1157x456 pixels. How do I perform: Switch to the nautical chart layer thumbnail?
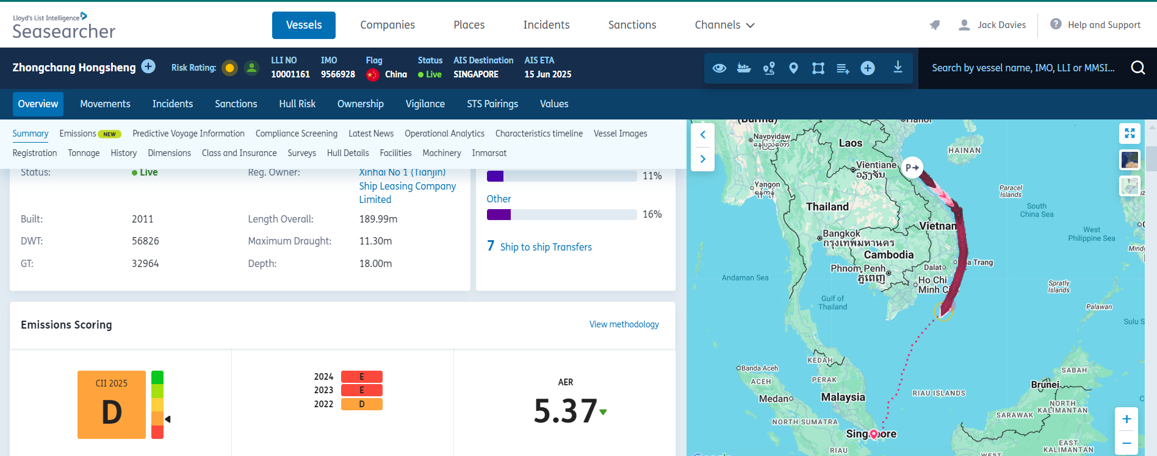click(1130, 186)
